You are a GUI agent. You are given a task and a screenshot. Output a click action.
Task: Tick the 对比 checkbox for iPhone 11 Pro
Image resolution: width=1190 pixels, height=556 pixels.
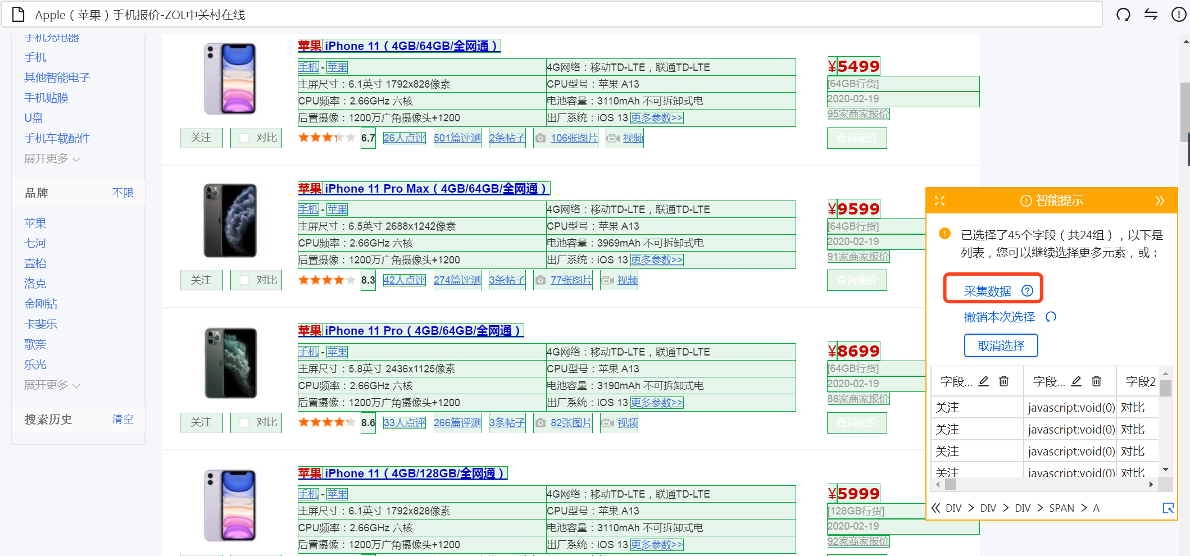click(244, 422)
